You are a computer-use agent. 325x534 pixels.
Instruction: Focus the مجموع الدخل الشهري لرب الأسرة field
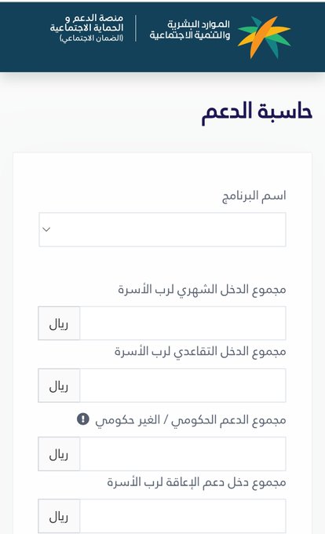point(183,324)
